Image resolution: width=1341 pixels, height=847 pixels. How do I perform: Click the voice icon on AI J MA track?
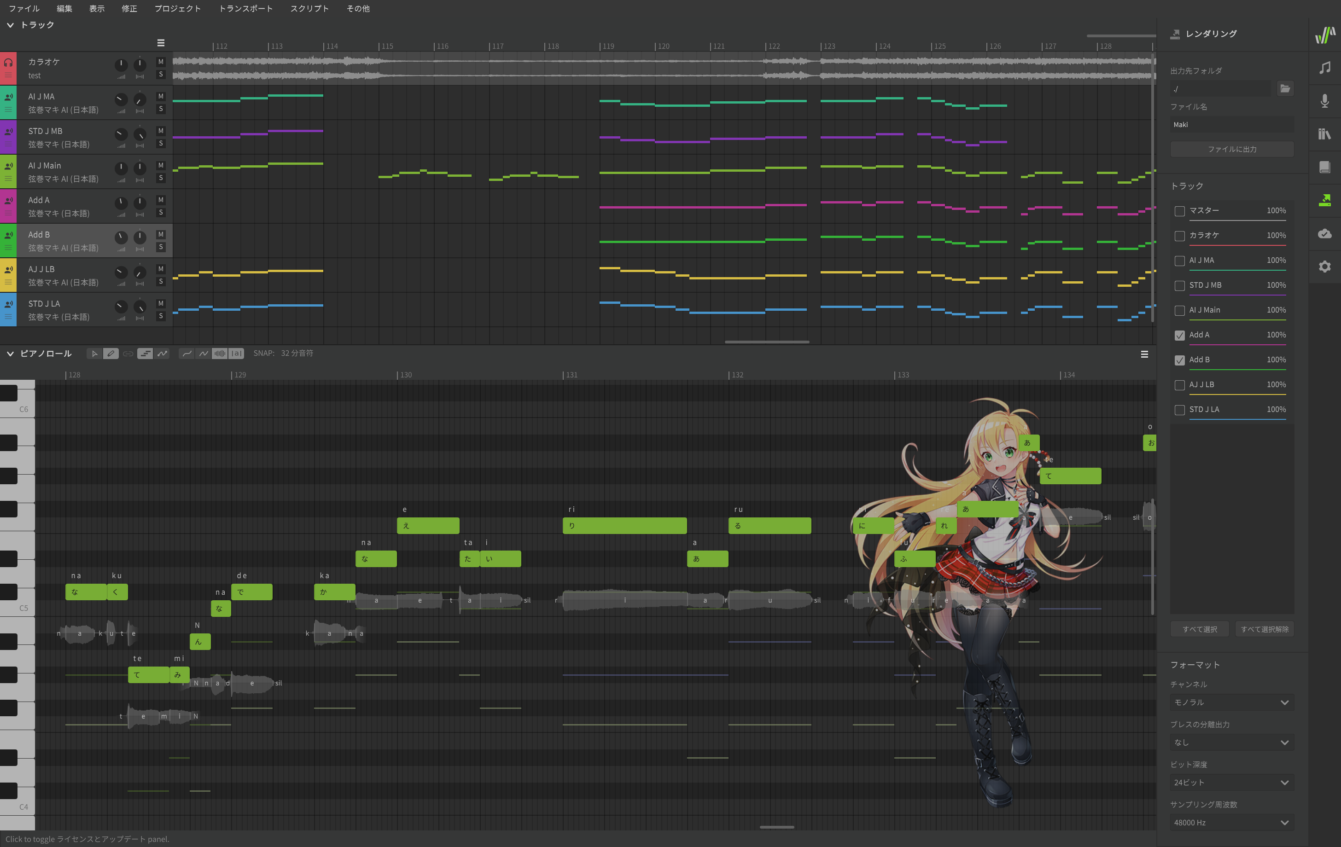[x=8, y=97]
